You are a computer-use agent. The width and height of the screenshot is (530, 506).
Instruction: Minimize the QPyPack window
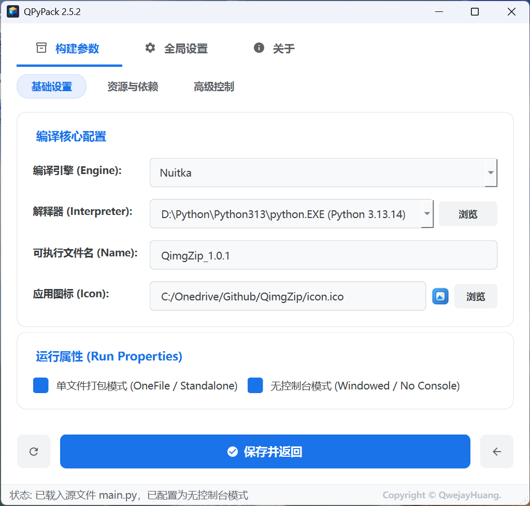coord(439,12)
